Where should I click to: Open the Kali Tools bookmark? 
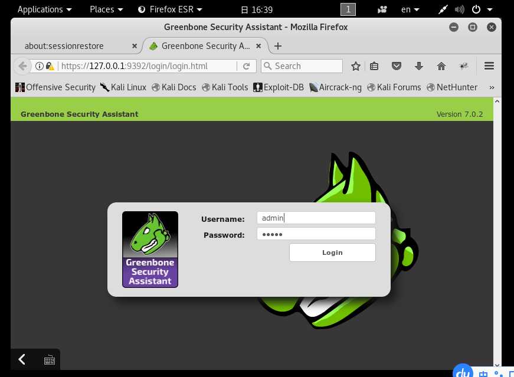pyautogui.click(x=225, y=87)
